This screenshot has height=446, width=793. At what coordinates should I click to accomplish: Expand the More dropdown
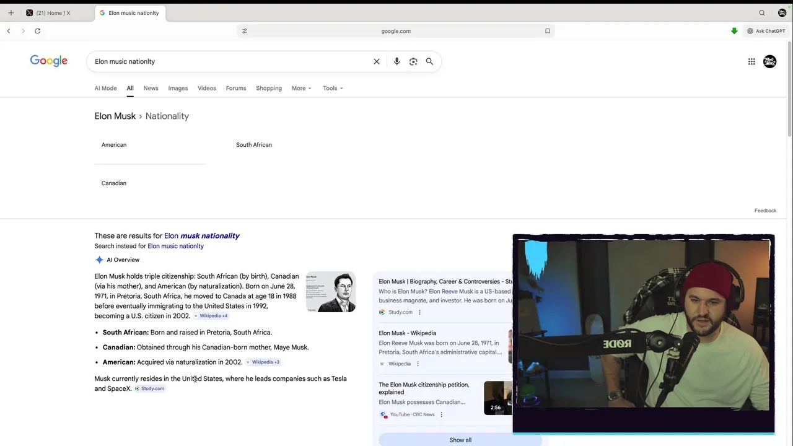[x=301, y=88]
